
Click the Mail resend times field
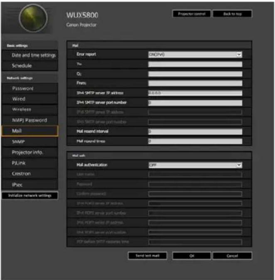click(x=195, y=141)
